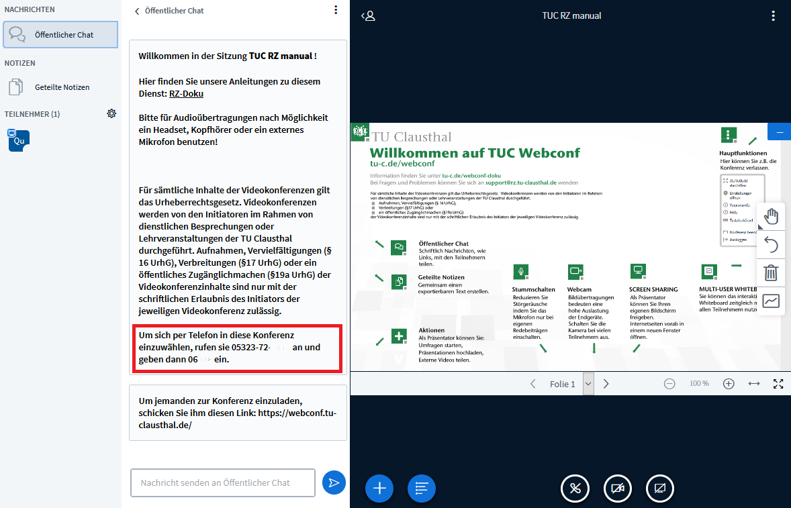Click the chat message input field
The image size is (791, 508).
tap(222, 482)
